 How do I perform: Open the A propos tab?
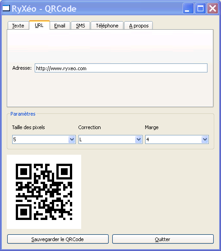pos(138,26)
